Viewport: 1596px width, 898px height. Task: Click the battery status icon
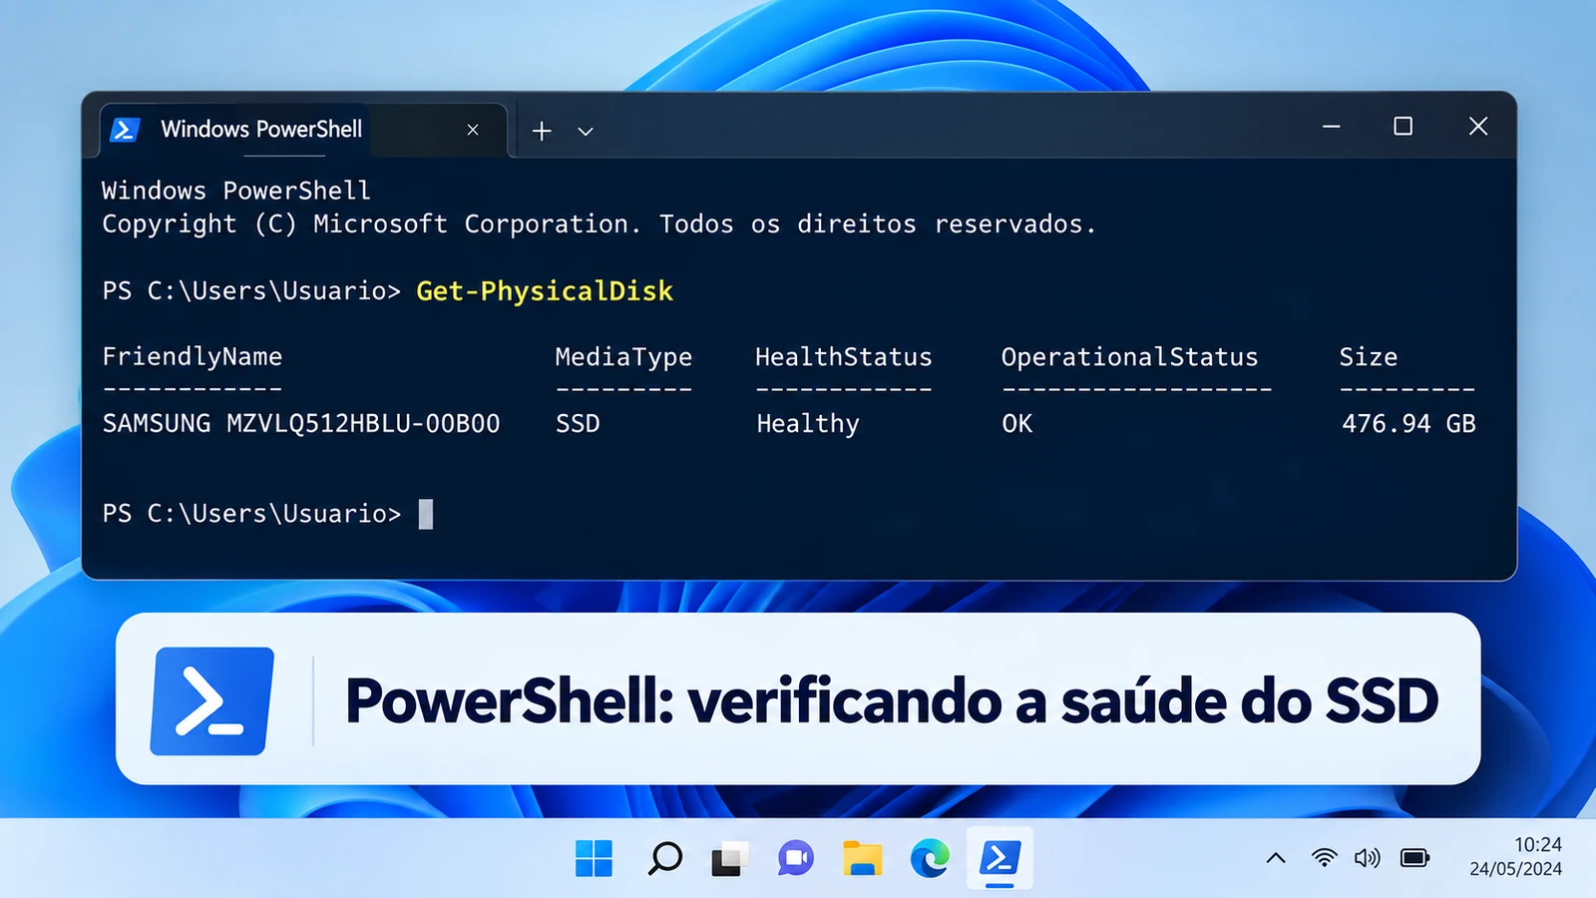pos(1414,858)
